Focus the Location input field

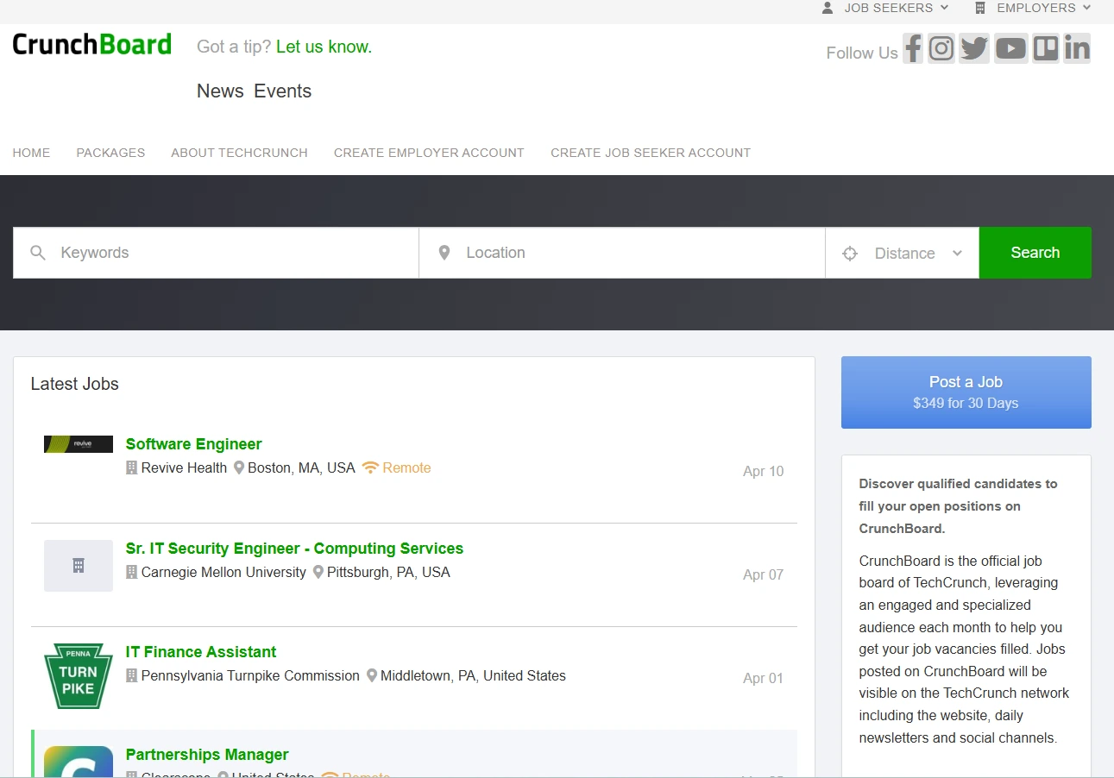(622, 253)
